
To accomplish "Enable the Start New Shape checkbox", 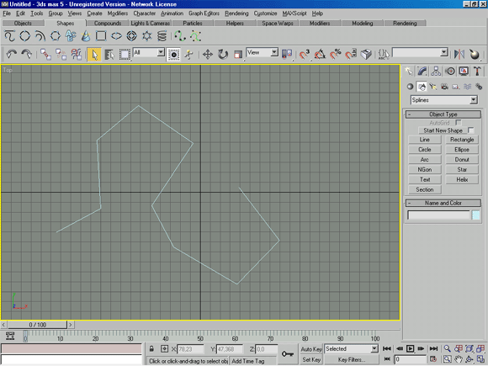I will pos(471,130).
